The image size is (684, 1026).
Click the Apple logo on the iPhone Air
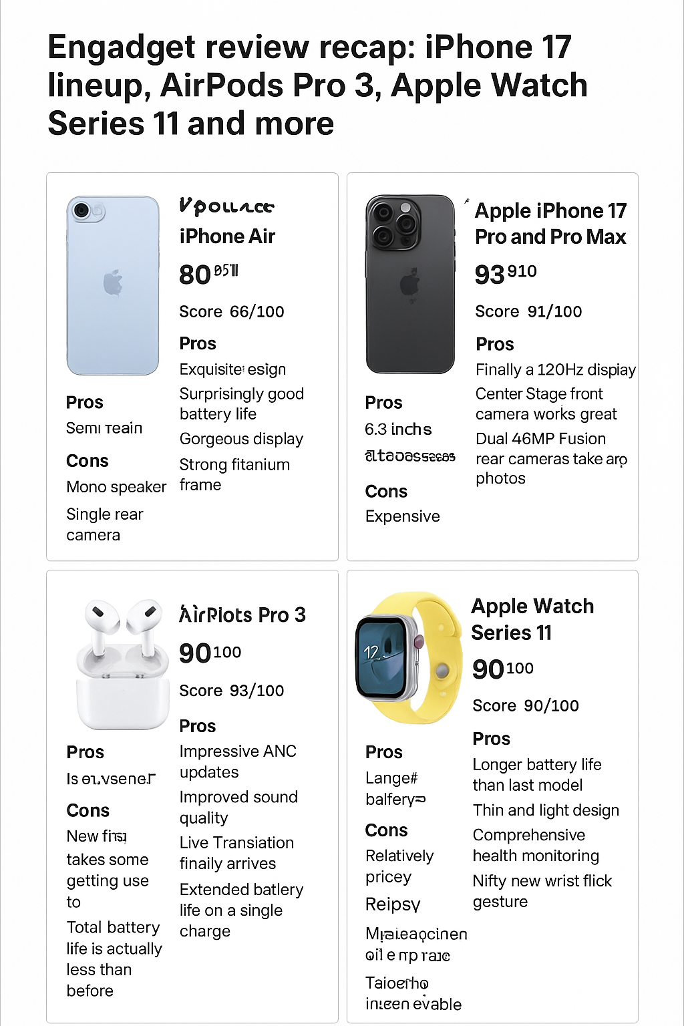(x=113, y=283)
